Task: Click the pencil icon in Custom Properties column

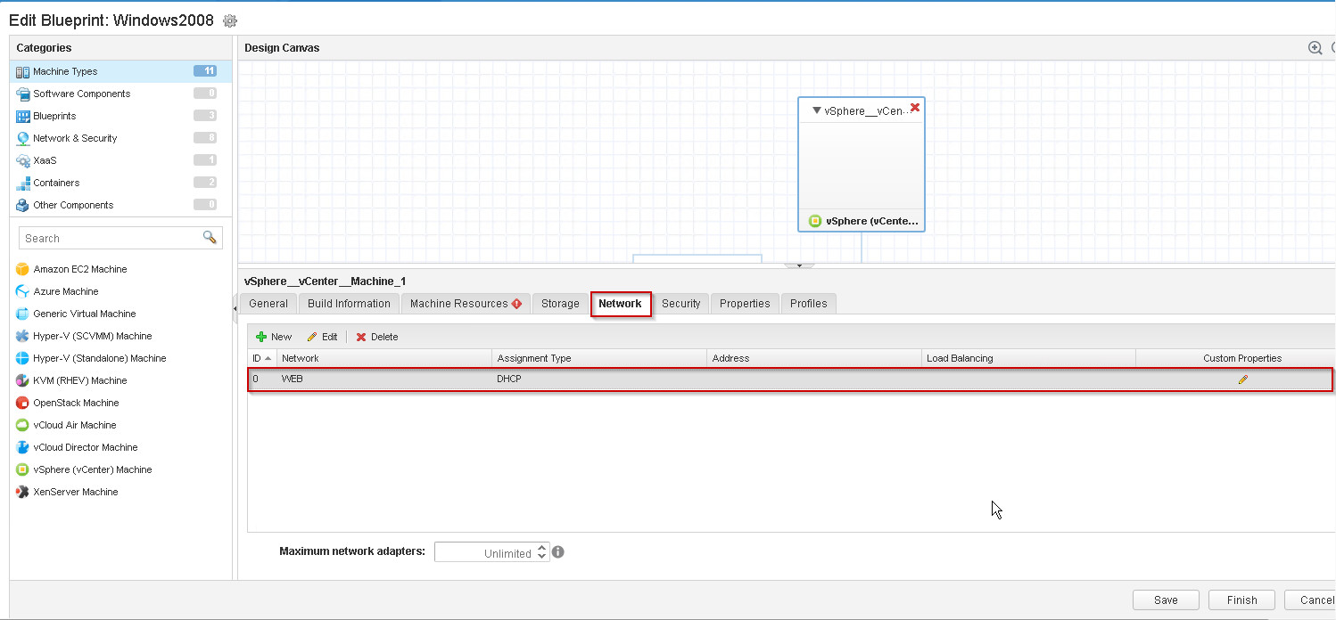Action: click(x=1242, y=379)
